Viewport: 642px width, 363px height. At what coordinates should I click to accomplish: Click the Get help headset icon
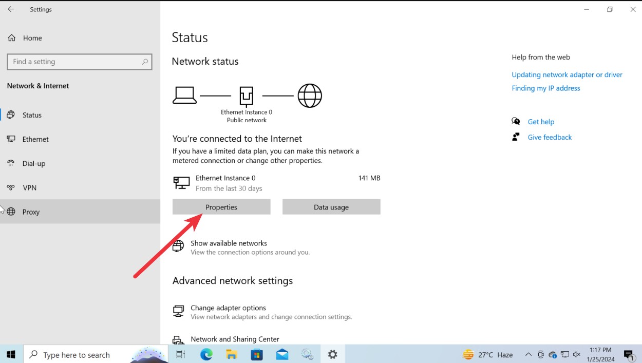(x=516, y=121)
